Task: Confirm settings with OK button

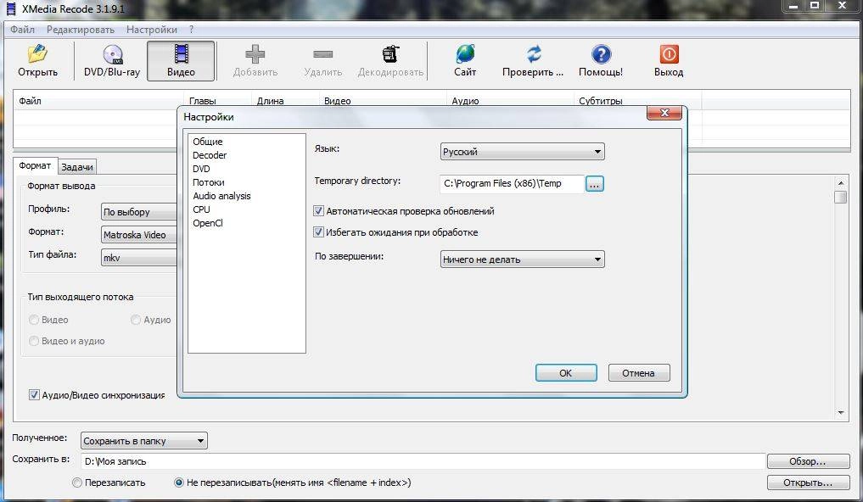Action: point(566,373)
